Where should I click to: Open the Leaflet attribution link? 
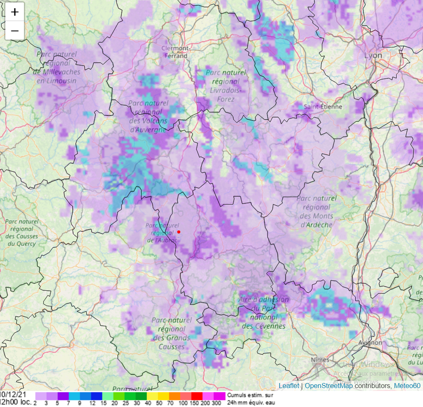point(288,386)
